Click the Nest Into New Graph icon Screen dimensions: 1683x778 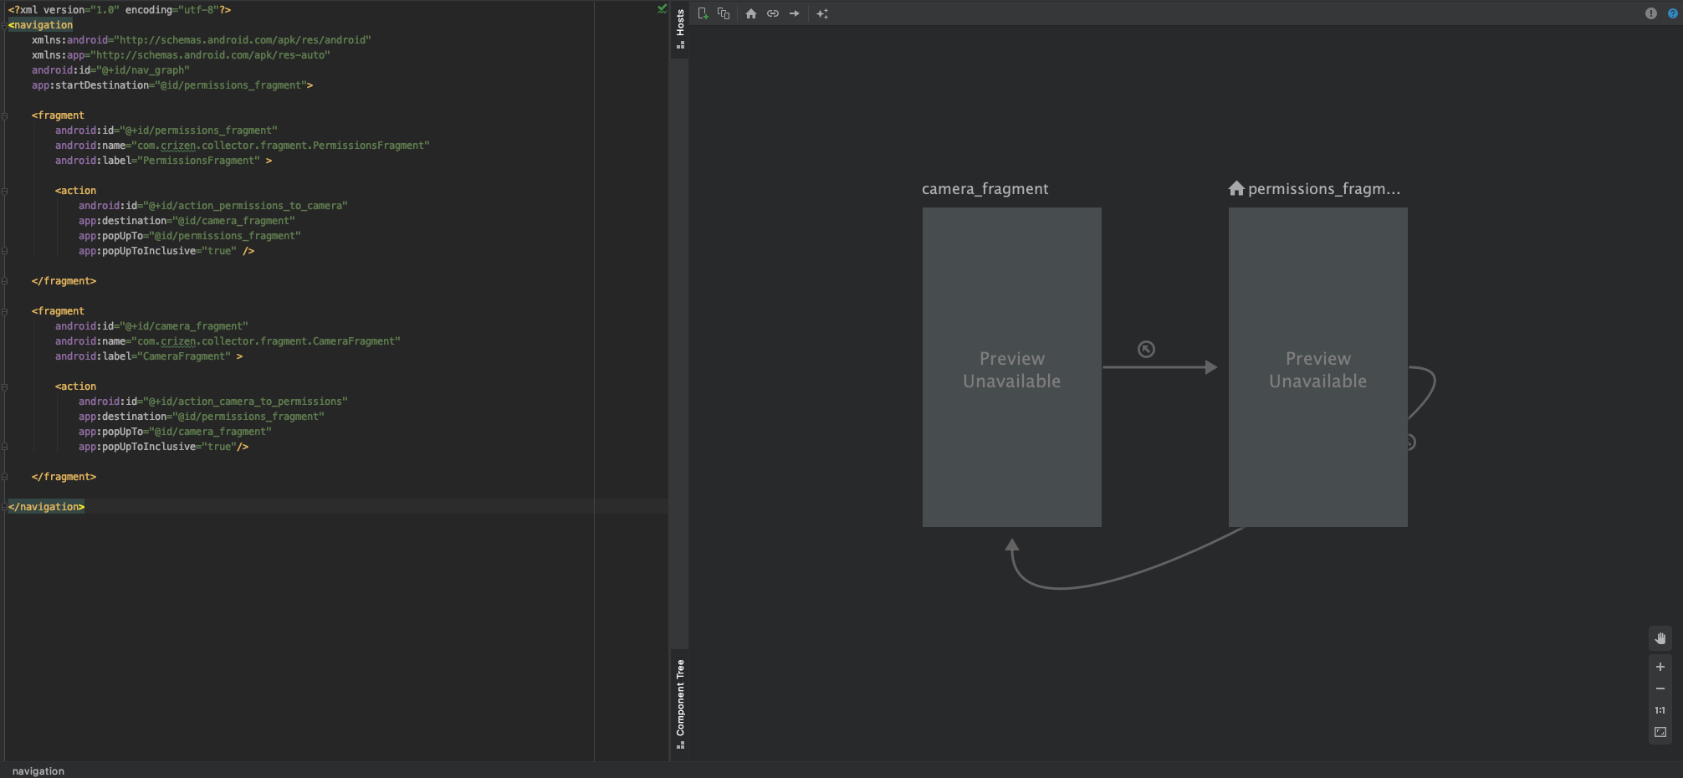click(724, 13)
